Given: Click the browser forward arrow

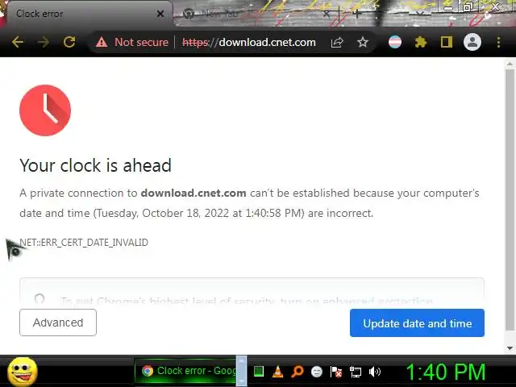Looking at the screenshot, I should coord(43,42).
